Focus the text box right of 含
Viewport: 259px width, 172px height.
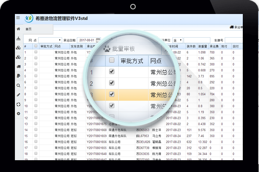197,40
